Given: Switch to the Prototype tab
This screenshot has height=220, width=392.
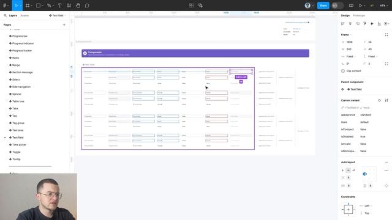Looking at the screenshot, I should point(359,15).
